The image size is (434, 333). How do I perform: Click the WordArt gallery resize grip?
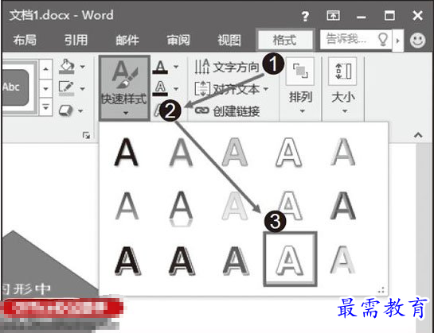[381, 290]
